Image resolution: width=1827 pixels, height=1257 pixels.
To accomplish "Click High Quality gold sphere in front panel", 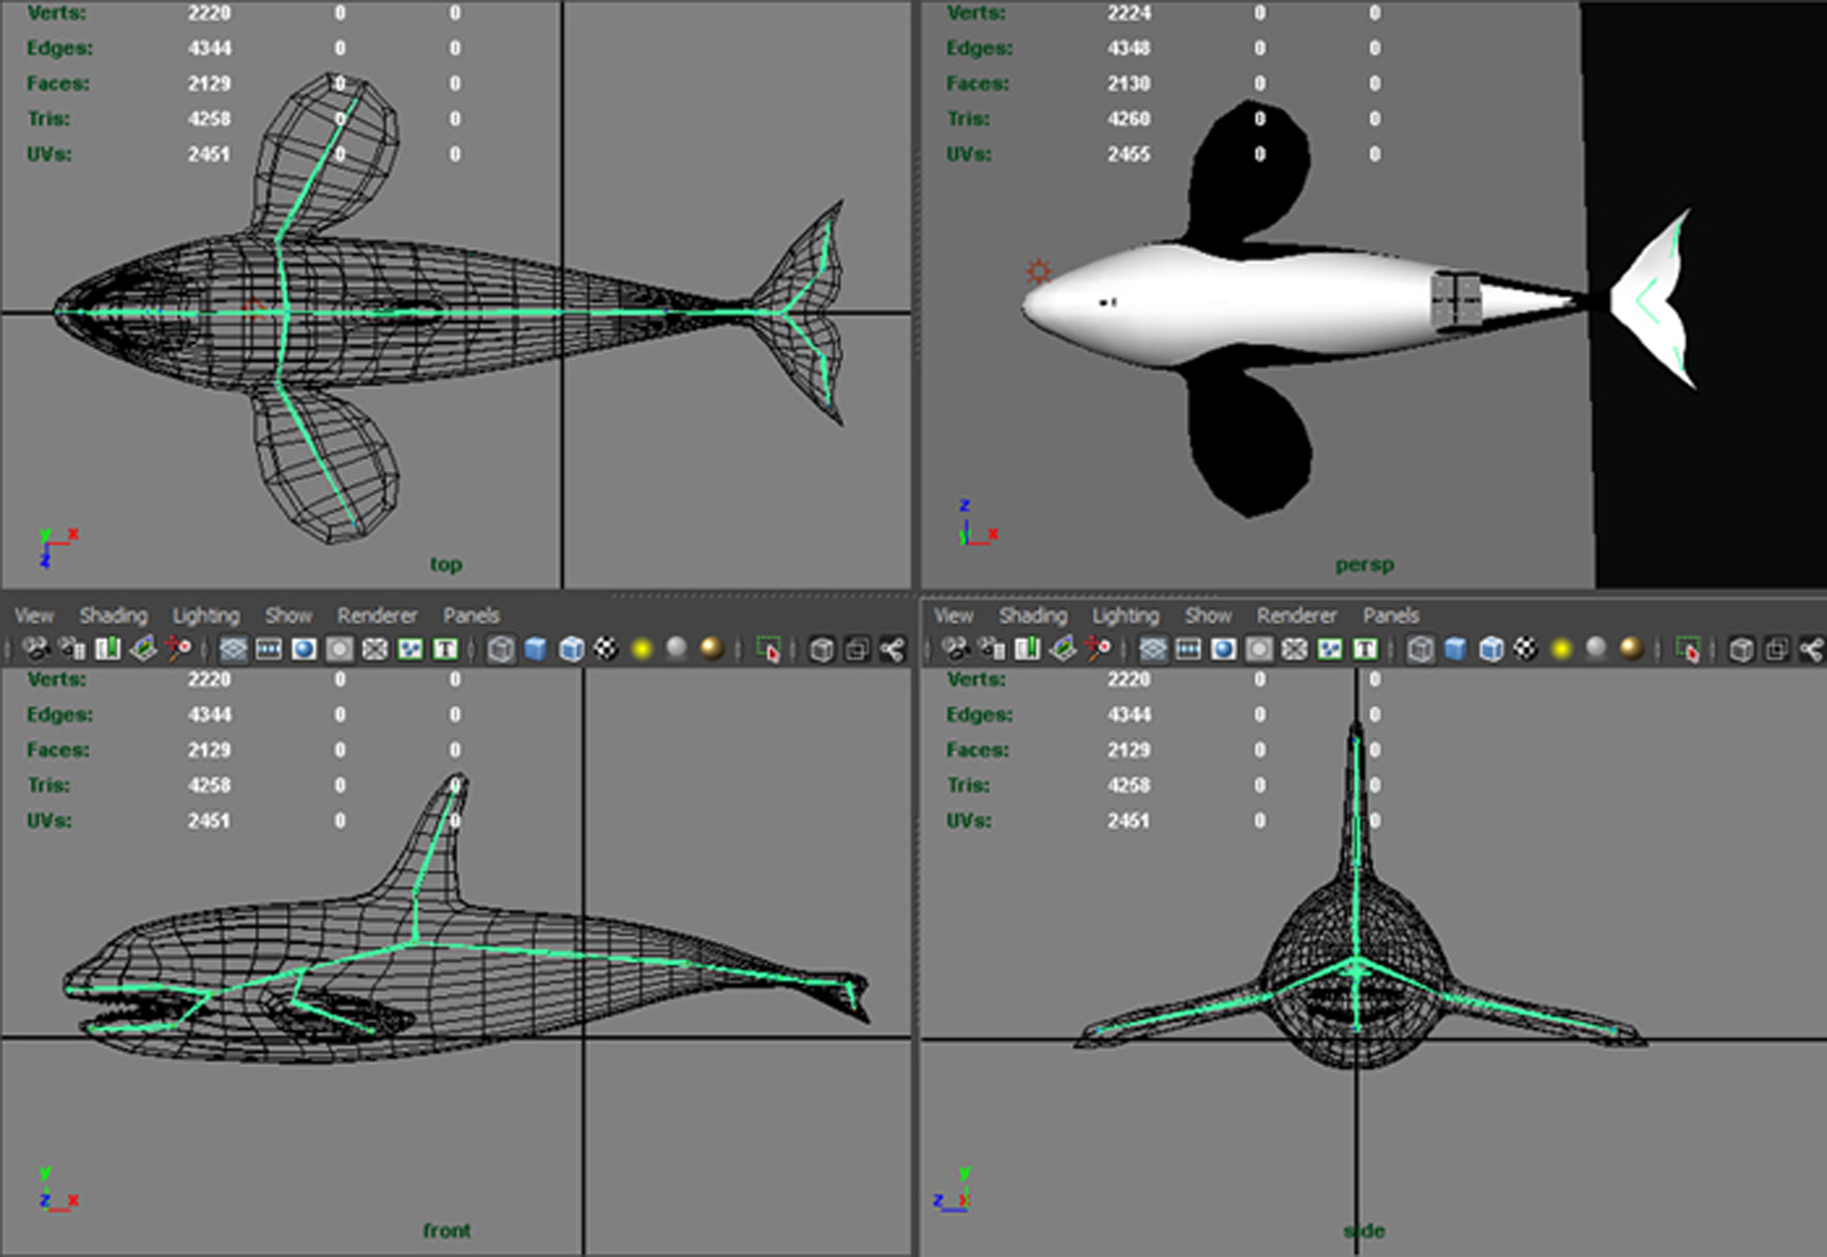I will pyautogui.click(x=712, y=650).
